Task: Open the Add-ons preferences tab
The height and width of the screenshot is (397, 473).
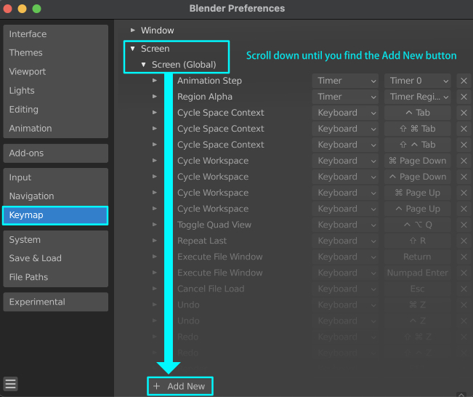Action: coord(55,153)
